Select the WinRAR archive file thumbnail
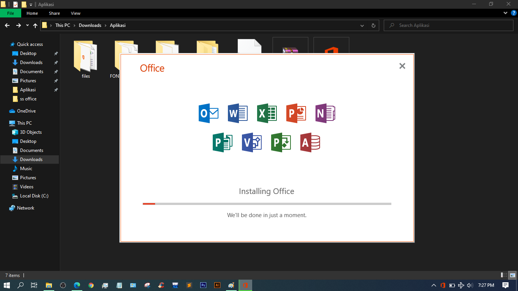 pyautogui.click(x=290, y=45)
